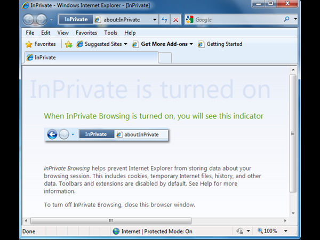
Task: Click the New Tab button
Action: (x=165, y=58)
